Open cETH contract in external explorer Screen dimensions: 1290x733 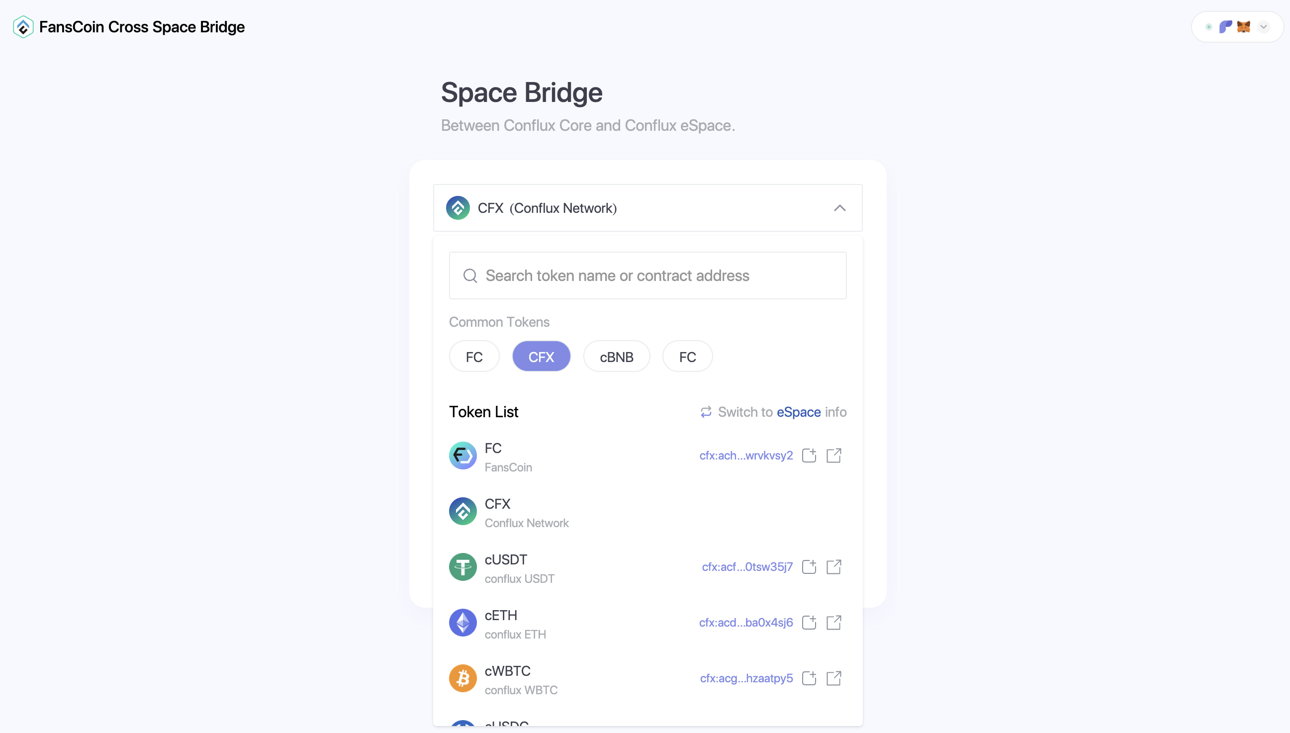pyautogui.click(x=834, y=623)
